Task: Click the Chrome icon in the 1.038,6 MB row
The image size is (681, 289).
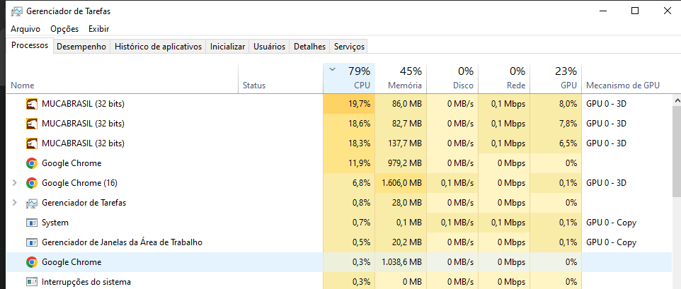Action: point(32,262)
